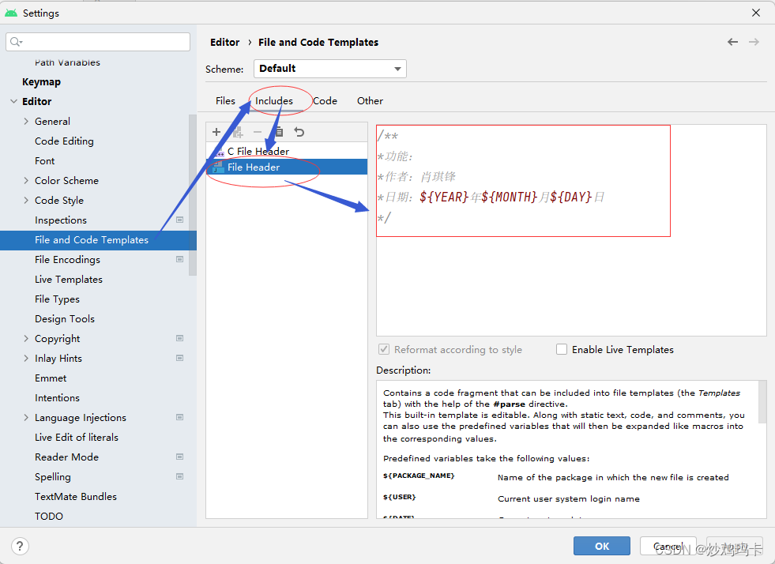The image size is (775, 564).
Task: Select the C File Header template
Action: coord(287,151)
